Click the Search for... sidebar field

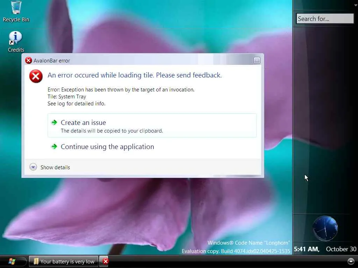click(325, 19)
